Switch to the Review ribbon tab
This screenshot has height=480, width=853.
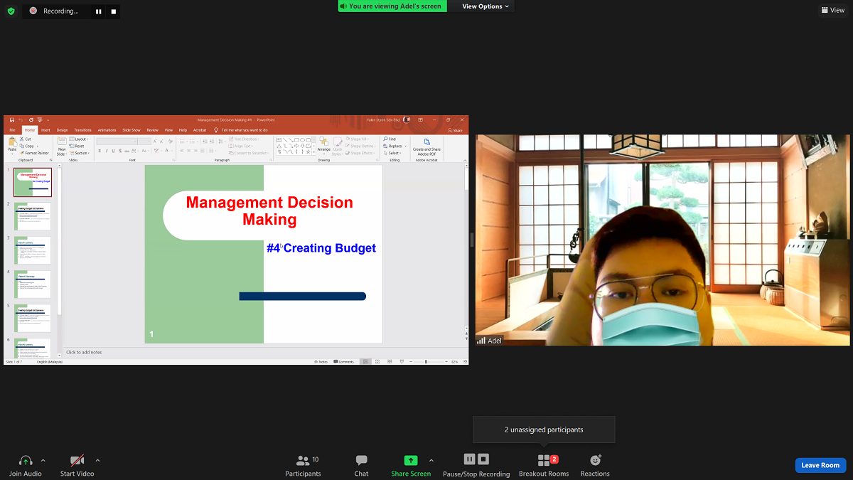click(x=152, y=130)
